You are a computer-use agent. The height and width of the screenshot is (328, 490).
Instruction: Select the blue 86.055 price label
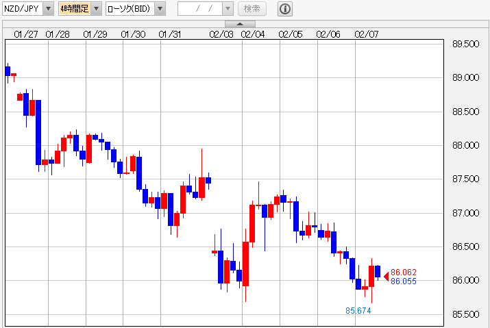point(403,281)
